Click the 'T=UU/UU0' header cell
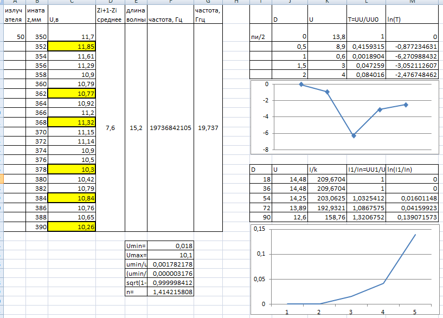 tap(366, 15)
